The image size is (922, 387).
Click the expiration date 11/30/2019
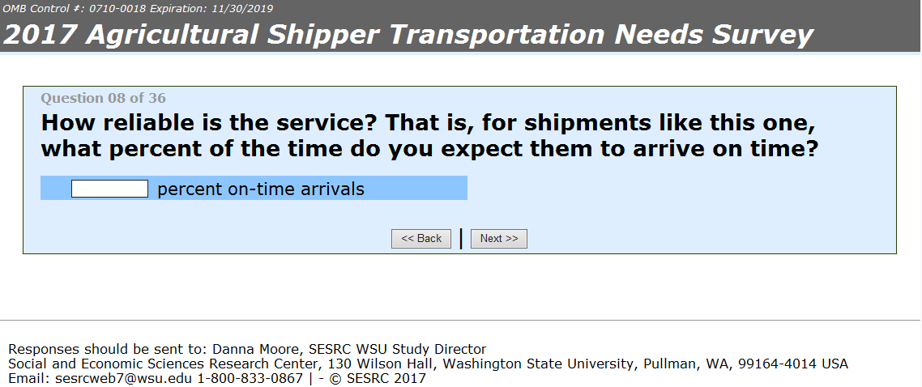click(x=241, y=8)
